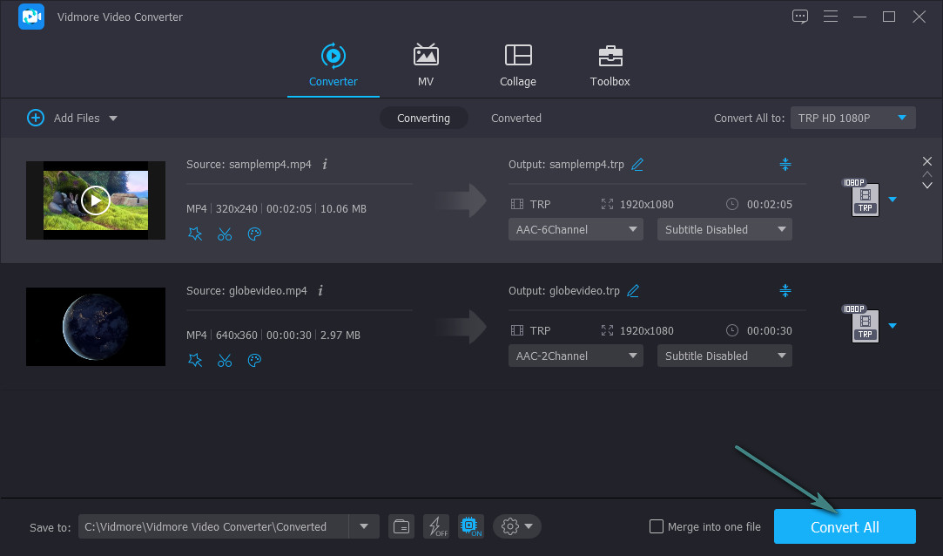Click the Convert All button
Screen dimensions: 943x556
coord(845,526)
